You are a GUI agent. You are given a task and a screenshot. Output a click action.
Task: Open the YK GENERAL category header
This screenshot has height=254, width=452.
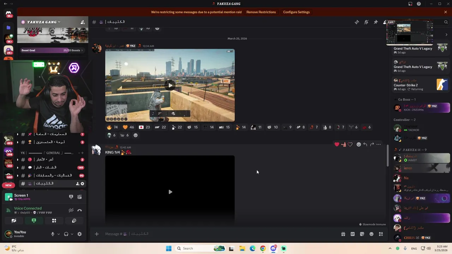(x=47, y=153)
